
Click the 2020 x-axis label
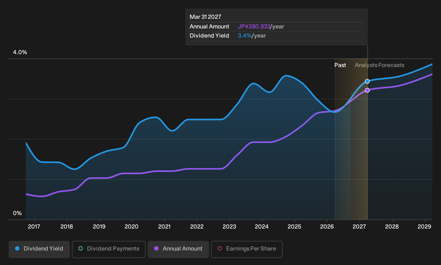point(132,227)
